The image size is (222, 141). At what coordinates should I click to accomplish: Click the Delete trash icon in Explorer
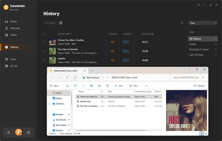point(107,86)
